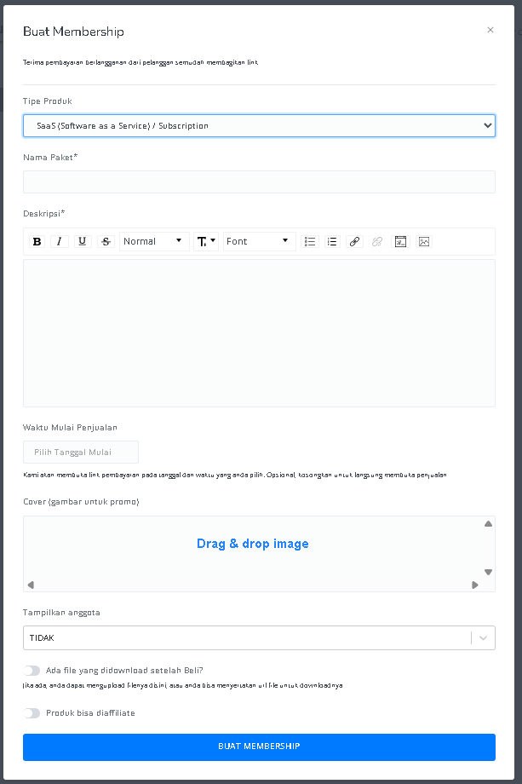Toggle 'Produk bisa diaffiliate' switch on
Image resolution: width=522 pixels, height=784 pixels.
click(x=32, y=713)
